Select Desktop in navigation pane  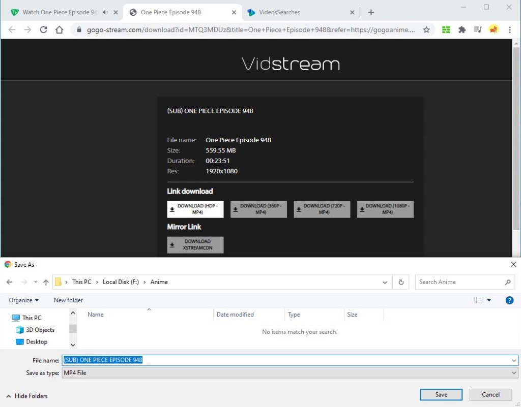32,341
